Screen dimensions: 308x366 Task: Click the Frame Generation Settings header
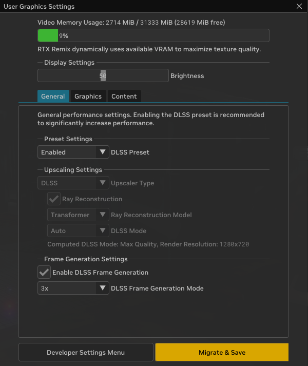pos(86,259)
